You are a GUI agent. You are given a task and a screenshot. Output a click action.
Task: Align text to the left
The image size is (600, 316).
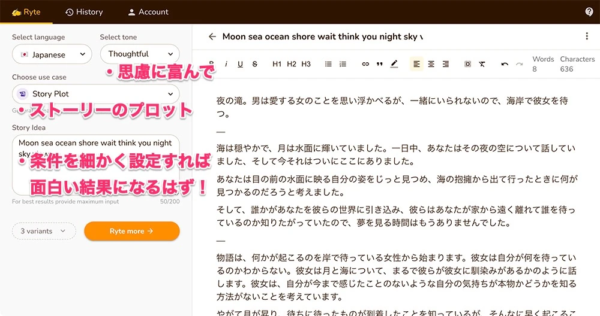tap(417, 64)
